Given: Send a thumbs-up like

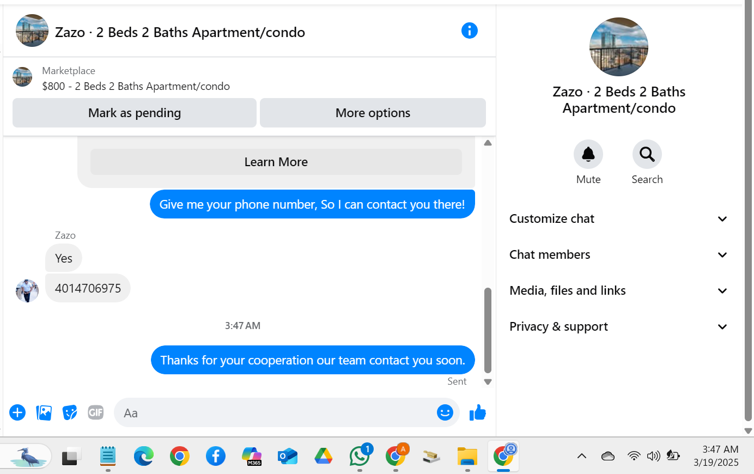Looking at the screenshot, I should (478, 412).
